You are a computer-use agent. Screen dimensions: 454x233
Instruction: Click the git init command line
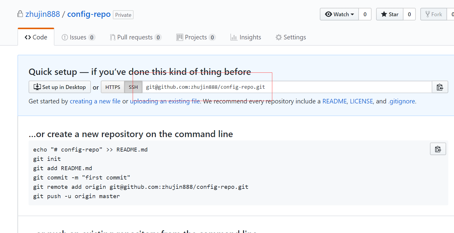tap(47, 159)
